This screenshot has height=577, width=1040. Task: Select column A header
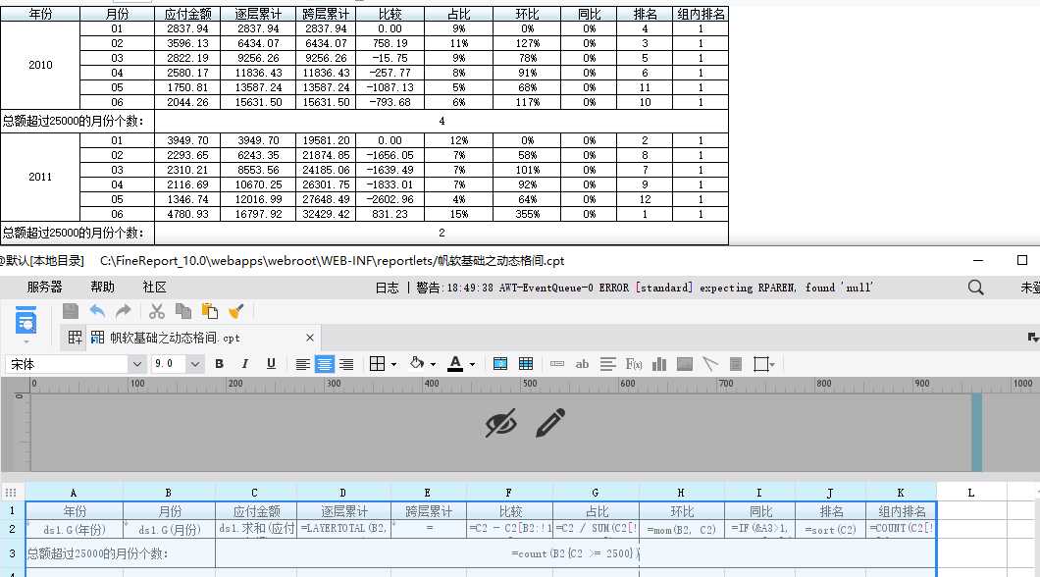tap(74, 493)
